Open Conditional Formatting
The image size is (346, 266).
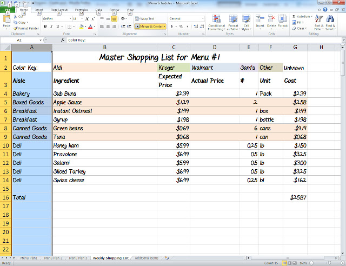point(216,23)
